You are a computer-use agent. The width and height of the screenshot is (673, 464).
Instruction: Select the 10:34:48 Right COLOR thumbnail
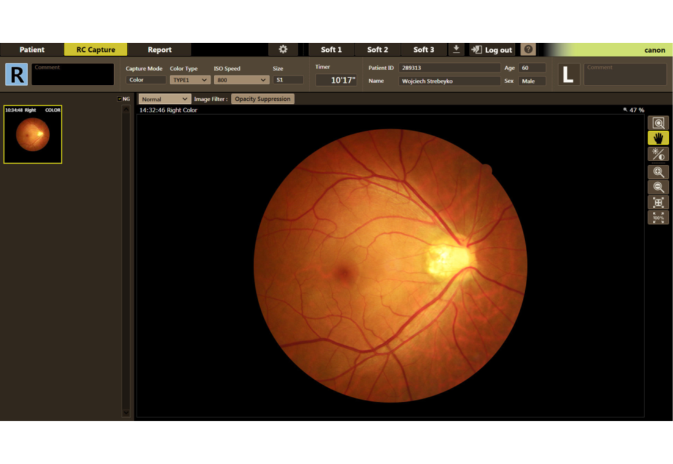32,134
